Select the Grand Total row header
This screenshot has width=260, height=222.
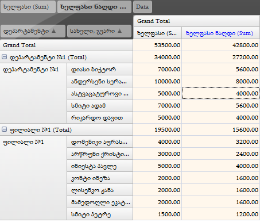[67, 45]
